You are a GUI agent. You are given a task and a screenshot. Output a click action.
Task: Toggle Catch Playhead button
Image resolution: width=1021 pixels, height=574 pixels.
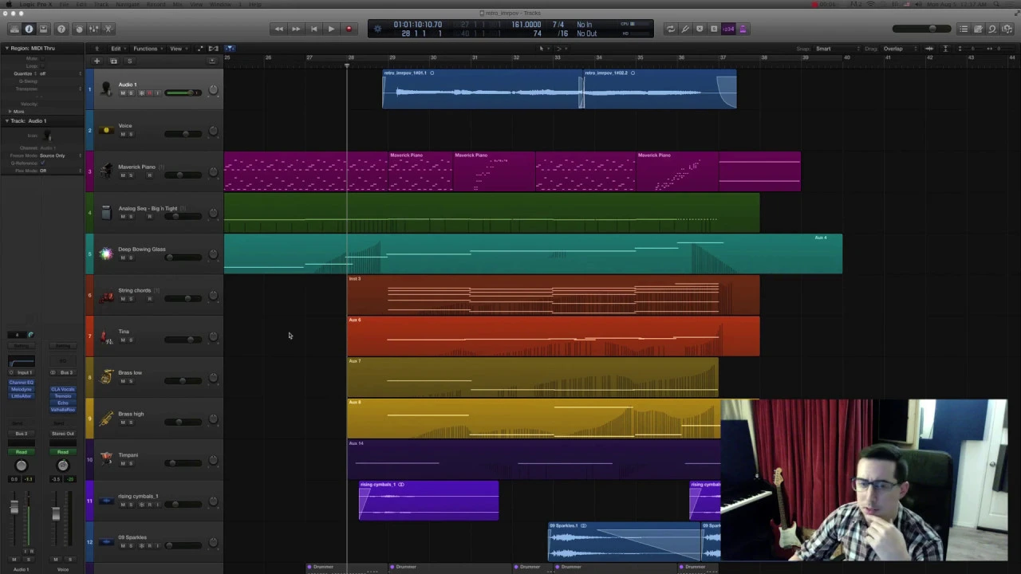point(229,49)
